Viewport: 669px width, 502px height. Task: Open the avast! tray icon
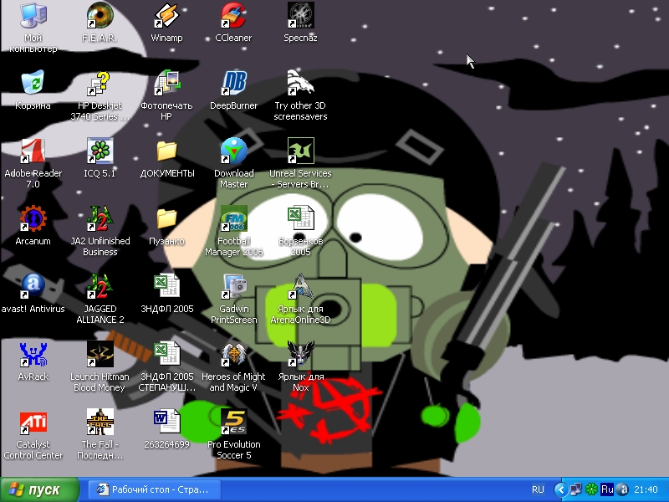(x=622, y=489)
